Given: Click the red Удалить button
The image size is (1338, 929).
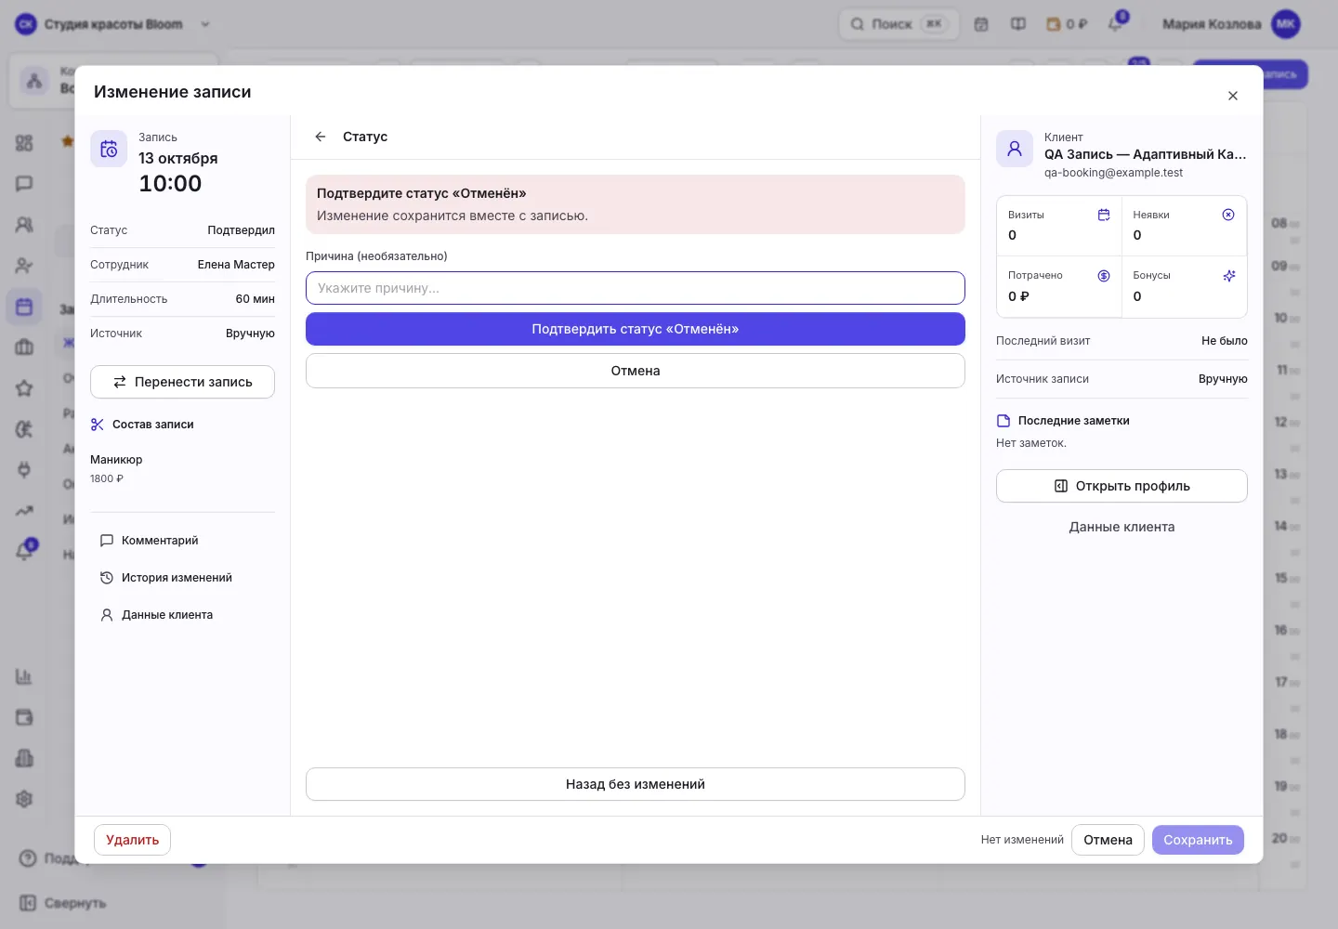Looking at the screenshot, I should coord(132,840).
